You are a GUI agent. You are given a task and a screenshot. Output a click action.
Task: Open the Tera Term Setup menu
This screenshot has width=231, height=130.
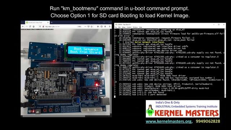click(x=123, y=27)
